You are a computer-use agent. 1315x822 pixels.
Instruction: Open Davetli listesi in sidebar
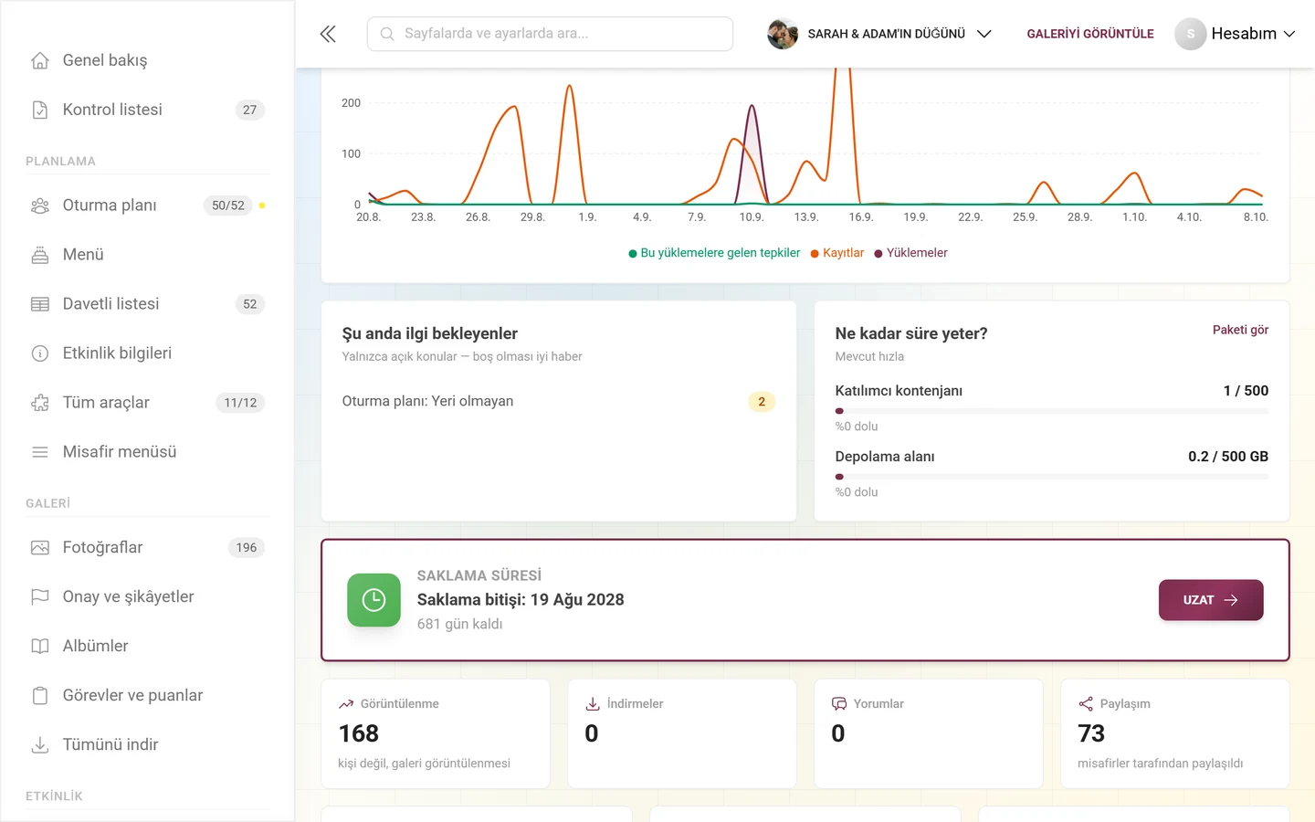pyautogui.click(x=148, y=304)
